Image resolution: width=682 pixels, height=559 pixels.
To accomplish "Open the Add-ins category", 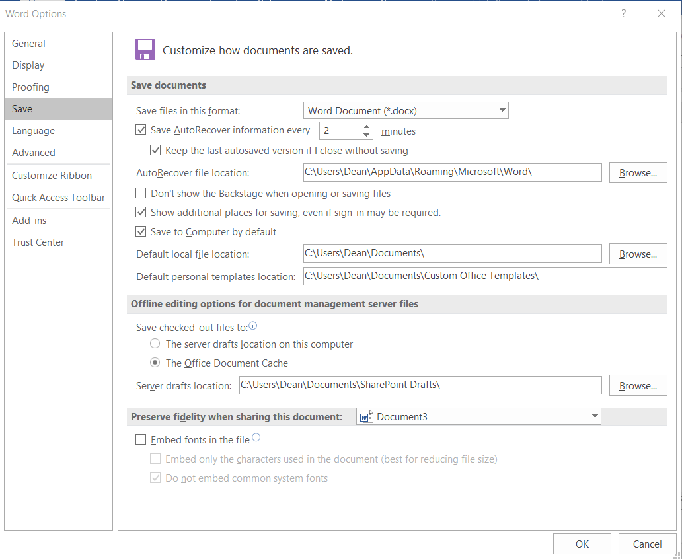I will click(58, 221).
